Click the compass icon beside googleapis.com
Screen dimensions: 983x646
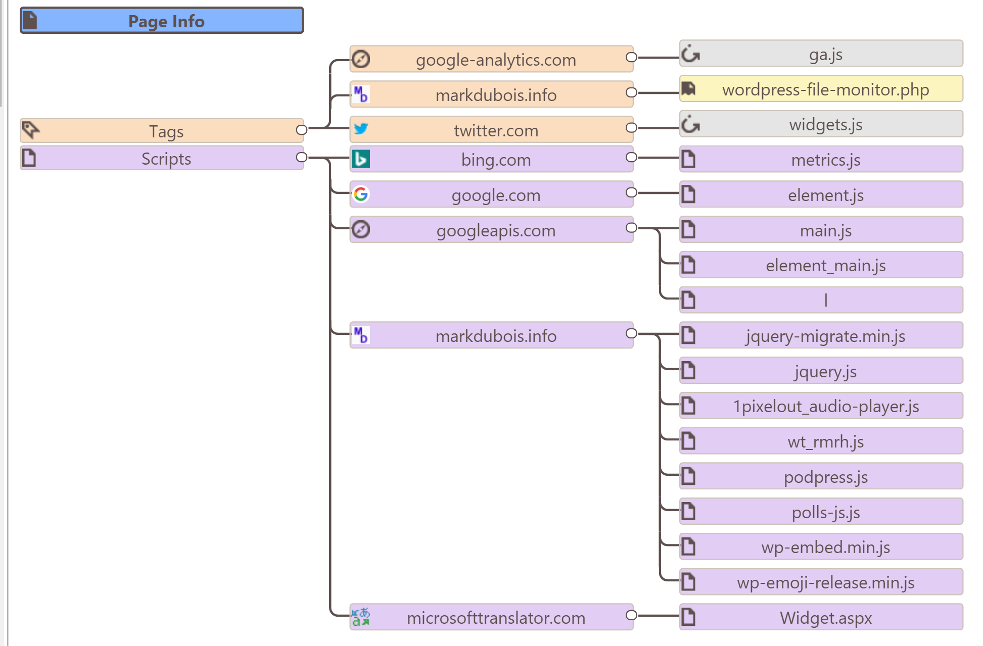[x=361, y=229]
